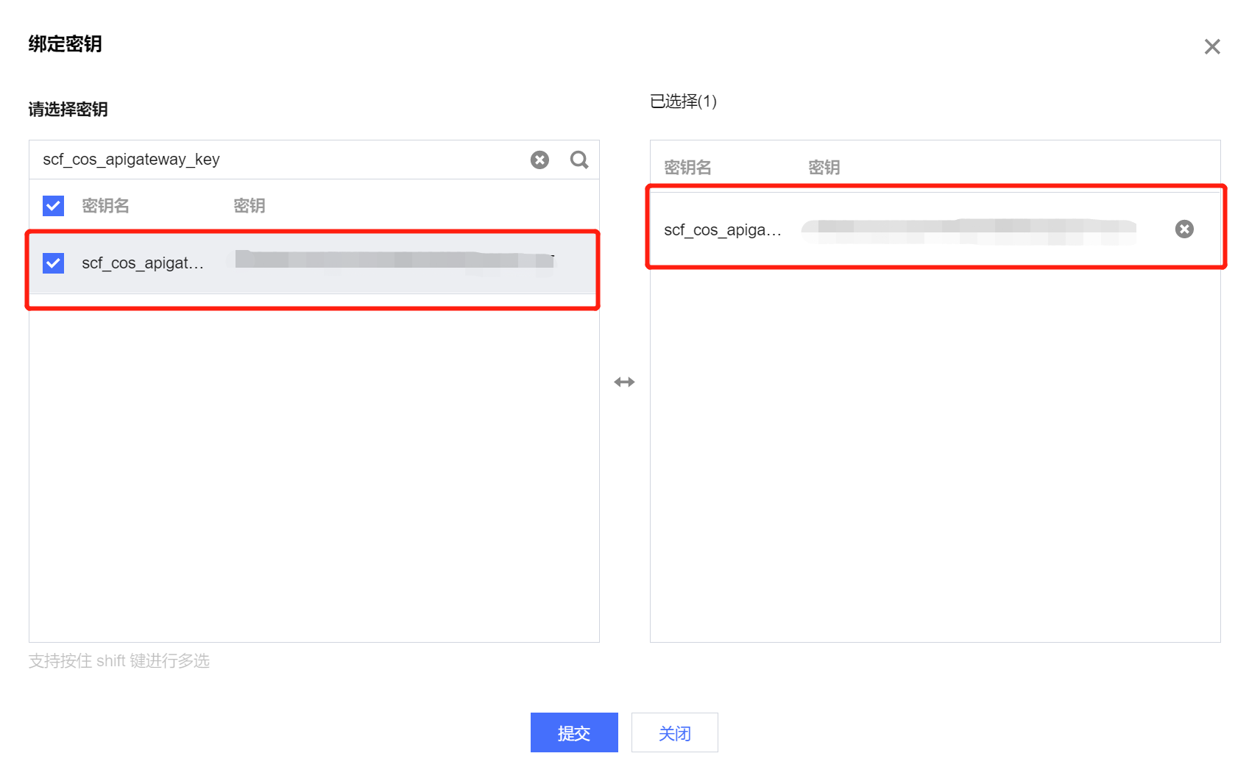Click the double-arrow transfer icon between lists
This screenshot has height=781, width=1249.
[x=624, y=382]
